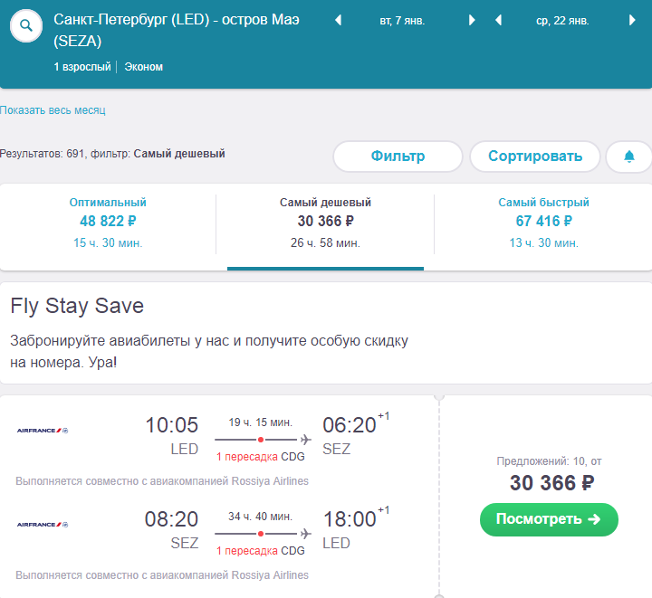Go to previous return date arrow

(x=499, y=20)
